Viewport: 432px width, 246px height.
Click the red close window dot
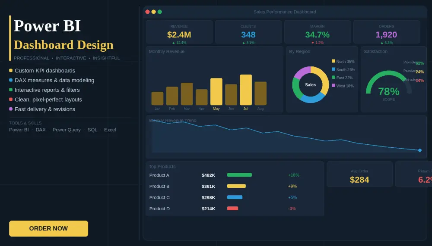click(147, 12)
